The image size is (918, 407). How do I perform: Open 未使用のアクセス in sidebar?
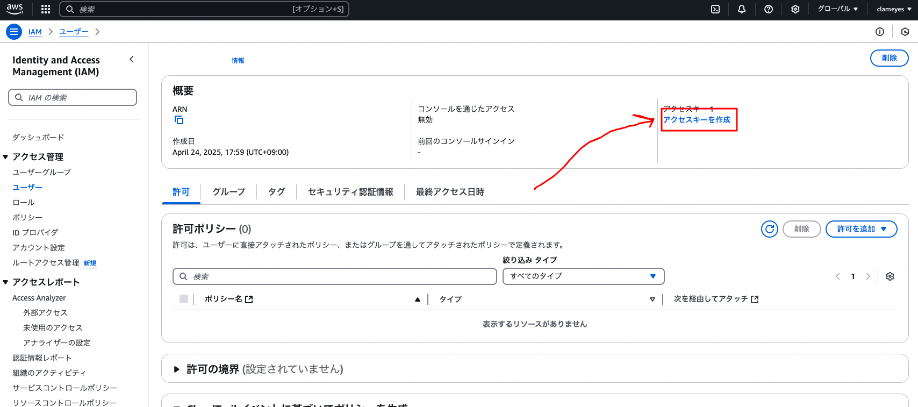tap(53, 327)
